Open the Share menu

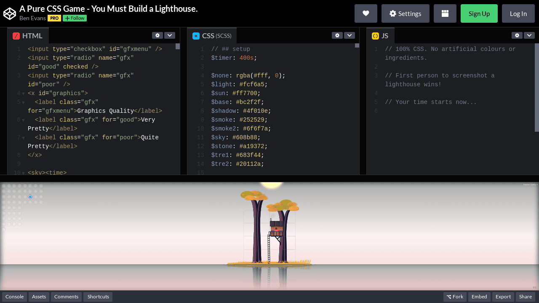point(526,297)
